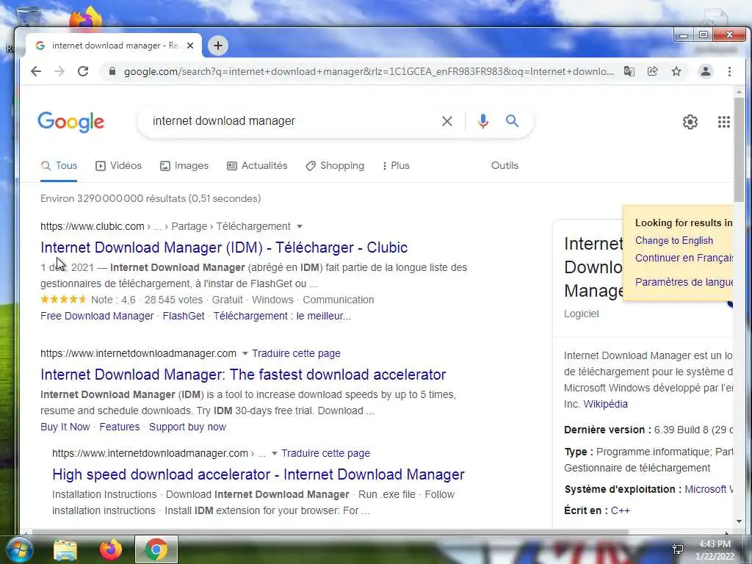The image size is (752, 564).
Task: Open the Features sitelink
Action: coord(120,427)
